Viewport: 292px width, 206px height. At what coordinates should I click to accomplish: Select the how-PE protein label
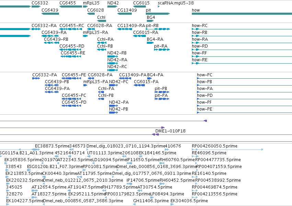[205, 109]
